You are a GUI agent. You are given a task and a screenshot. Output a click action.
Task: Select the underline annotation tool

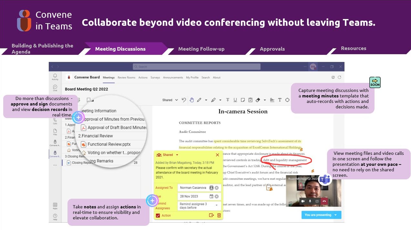[x=235, y=100]
